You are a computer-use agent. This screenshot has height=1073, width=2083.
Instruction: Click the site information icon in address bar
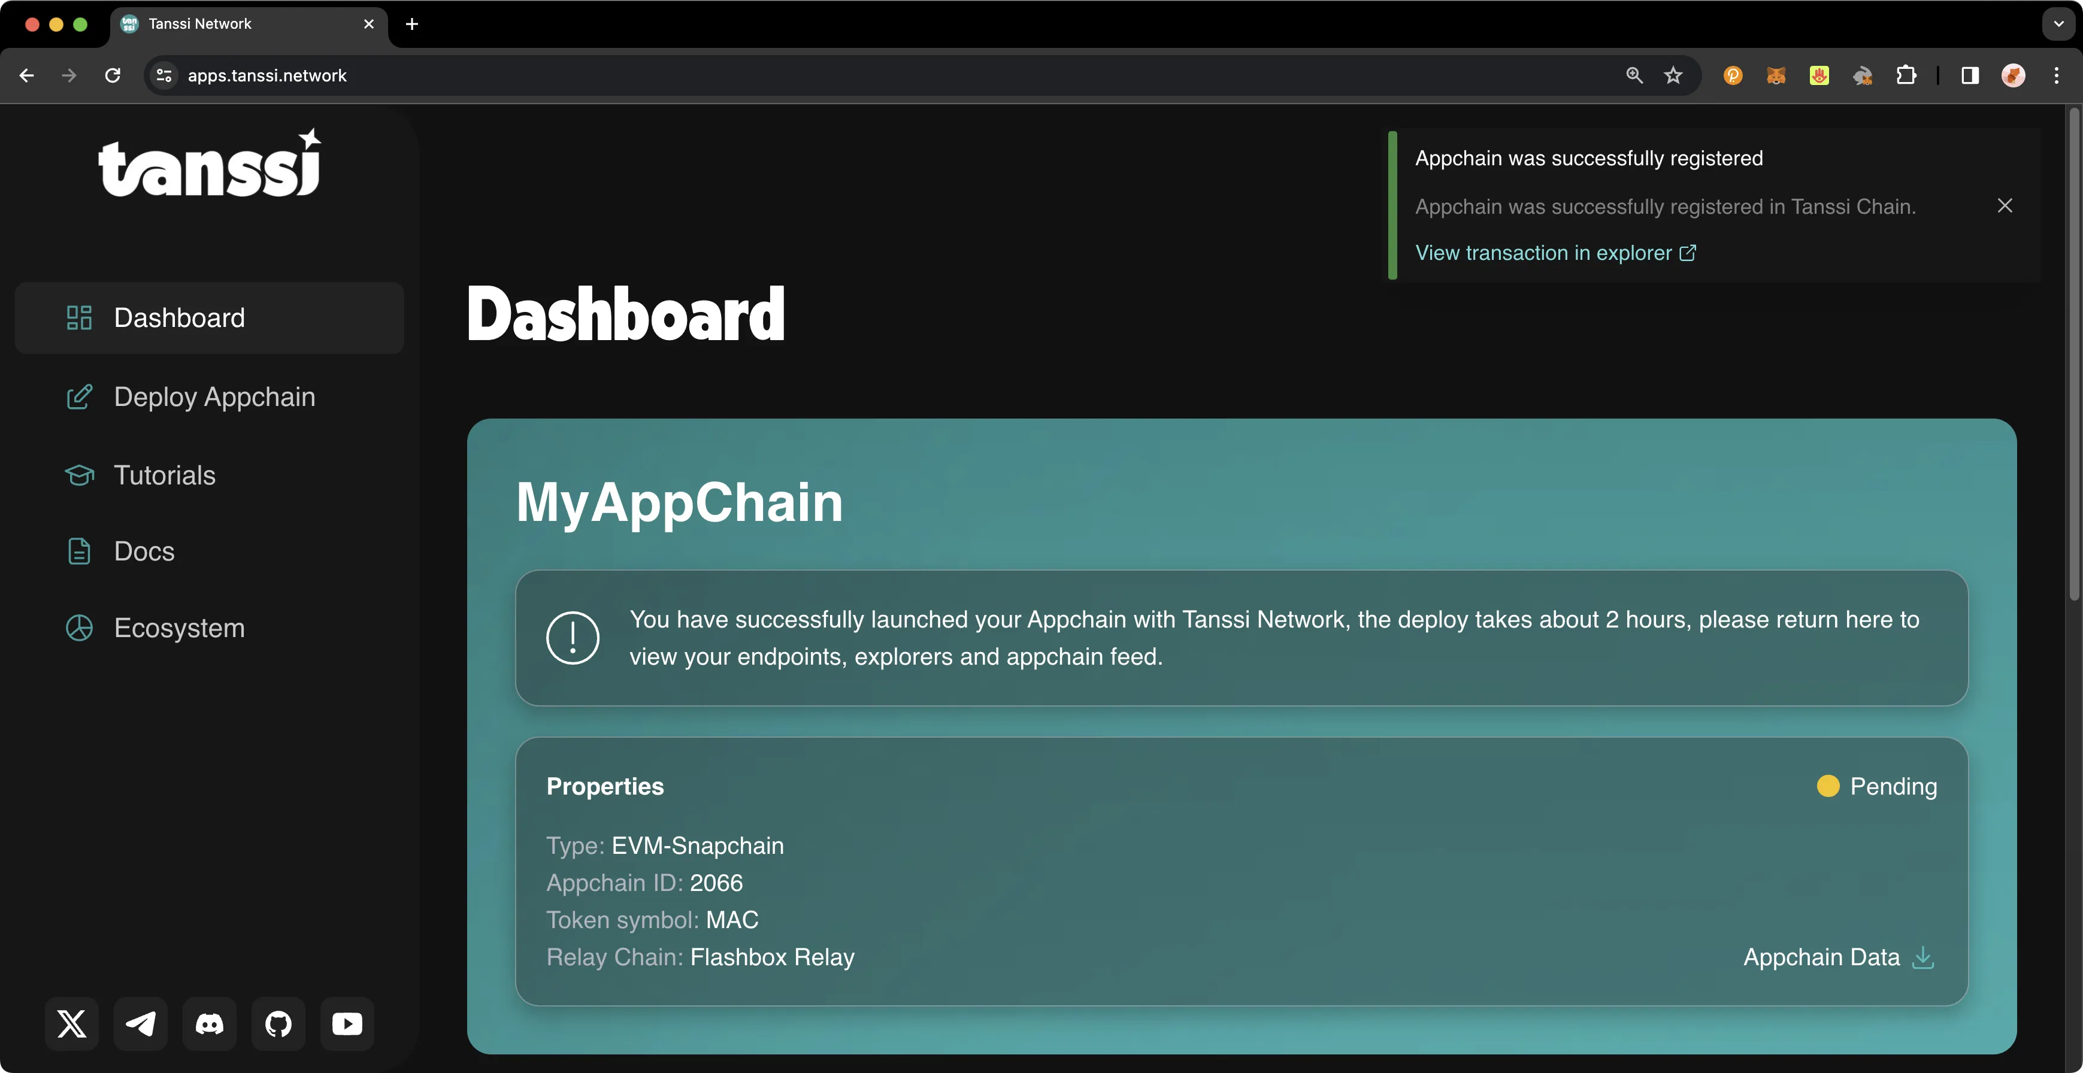tap(164, 75)
